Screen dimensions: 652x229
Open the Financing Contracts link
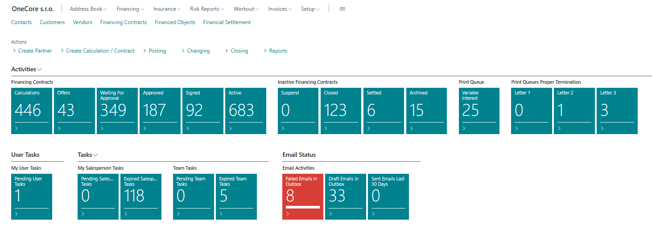click(x=123, y=22)
